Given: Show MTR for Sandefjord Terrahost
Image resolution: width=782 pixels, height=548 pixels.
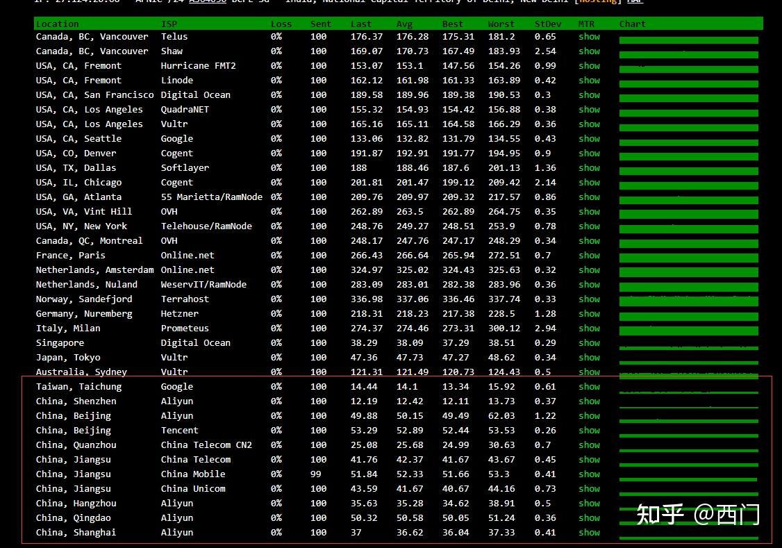Looking at the screenshot, I should [589, 299].
